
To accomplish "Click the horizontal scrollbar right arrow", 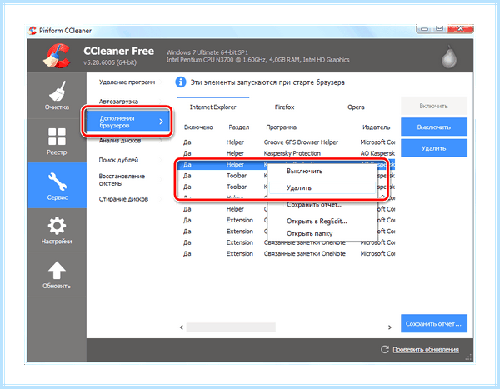I will tap(390, 327).
